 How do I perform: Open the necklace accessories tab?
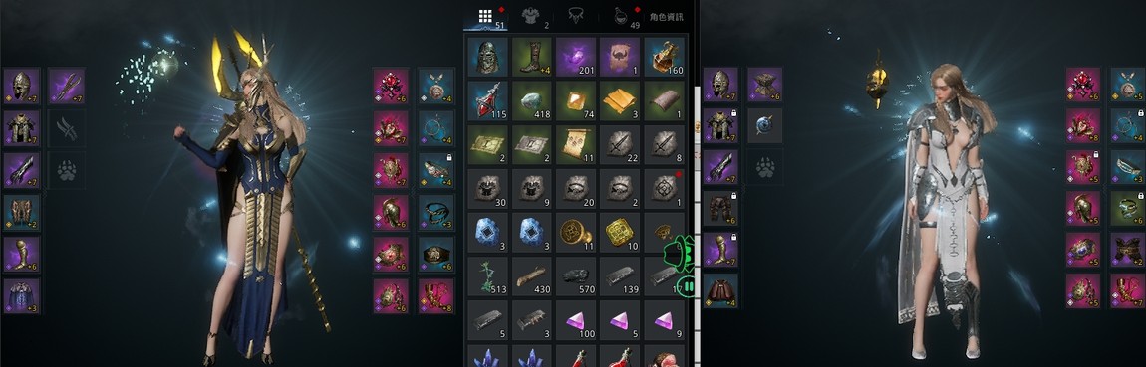point(576,16)
